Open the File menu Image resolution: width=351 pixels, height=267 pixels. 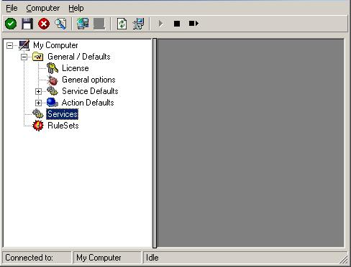pos(12,8)
